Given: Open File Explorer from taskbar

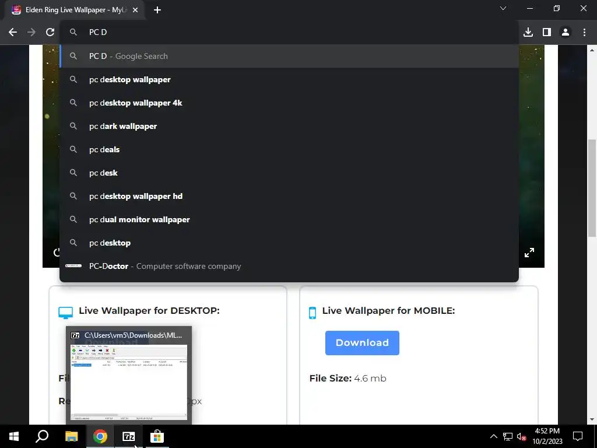Looking at the screenshot, I should [71, 436].
